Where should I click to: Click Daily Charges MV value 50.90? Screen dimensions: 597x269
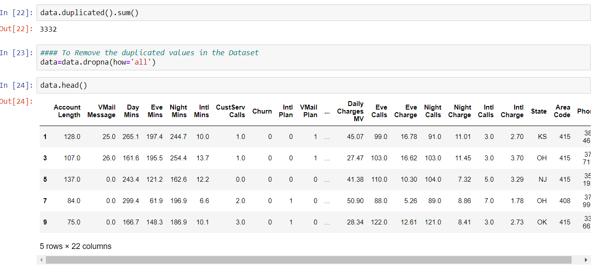tap(356, 201)
